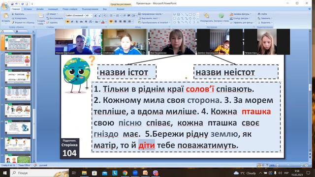Open the font color red A button

coord(103,22)
